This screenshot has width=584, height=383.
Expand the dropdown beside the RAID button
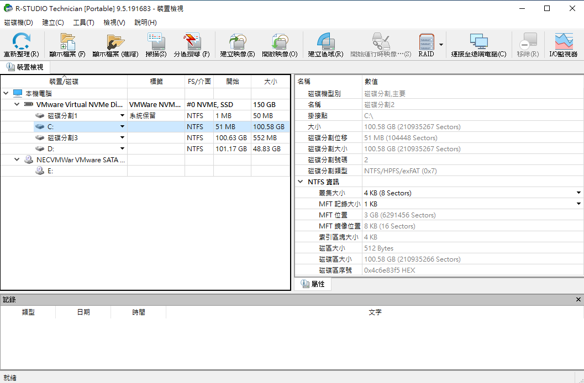coord(440,44)
